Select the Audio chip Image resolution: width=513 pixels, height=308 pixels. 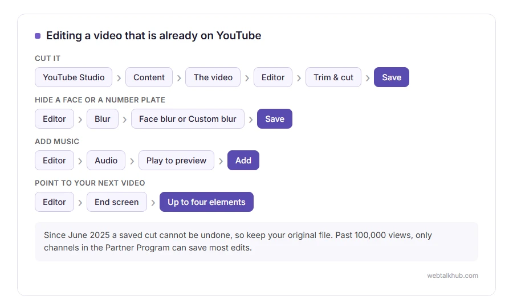tap(106, 161)
